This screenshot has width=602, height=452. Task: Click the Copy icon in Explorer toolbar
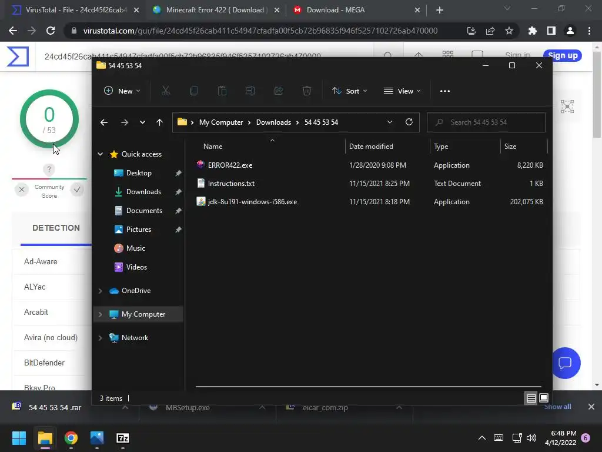(x=194, y=91)
